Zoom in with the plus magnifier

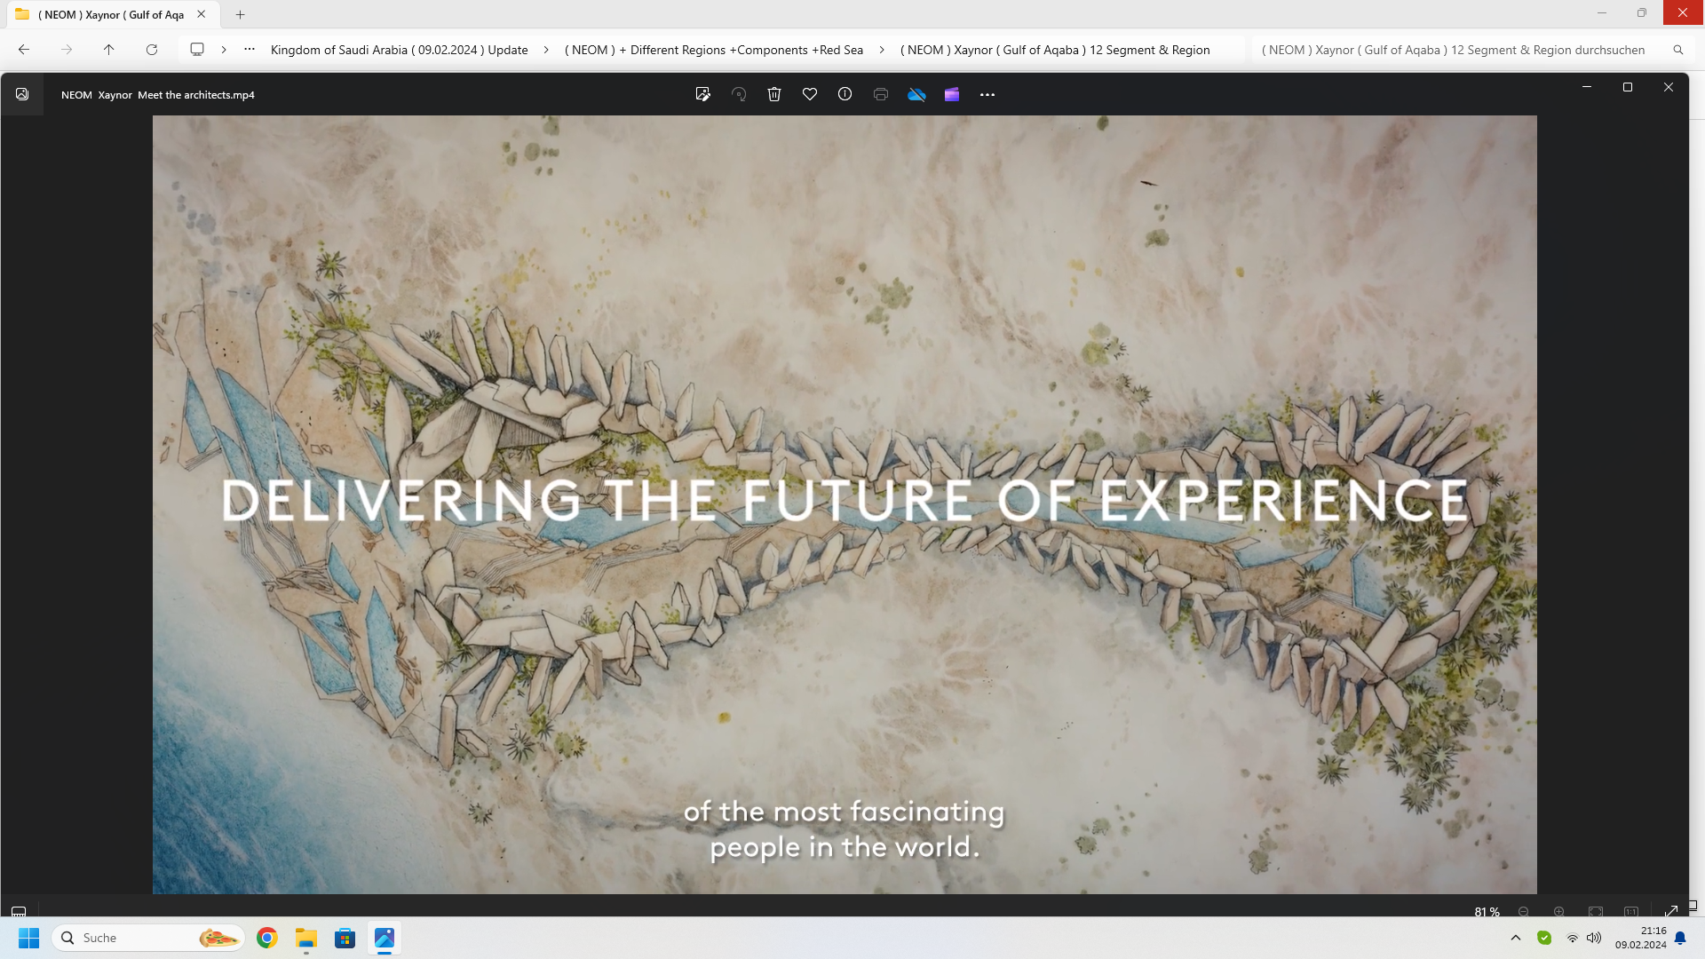[1559, 911]
